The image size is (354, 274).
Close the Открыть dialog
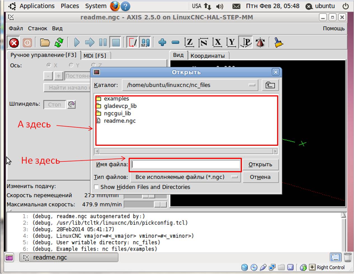point(275,72)
